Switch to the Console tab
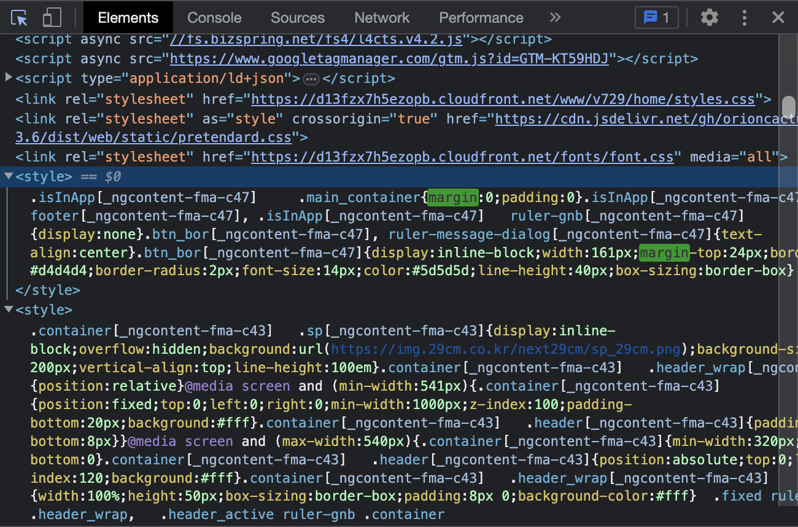The image size is (798, 527). coord(214,18)
